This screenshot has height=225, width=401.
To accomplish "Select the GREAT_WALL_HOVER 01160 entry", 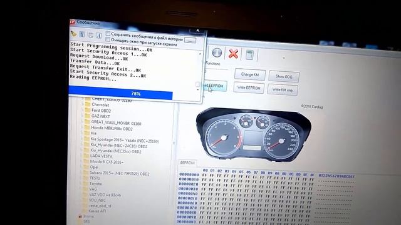I will (x=116, y=123).
